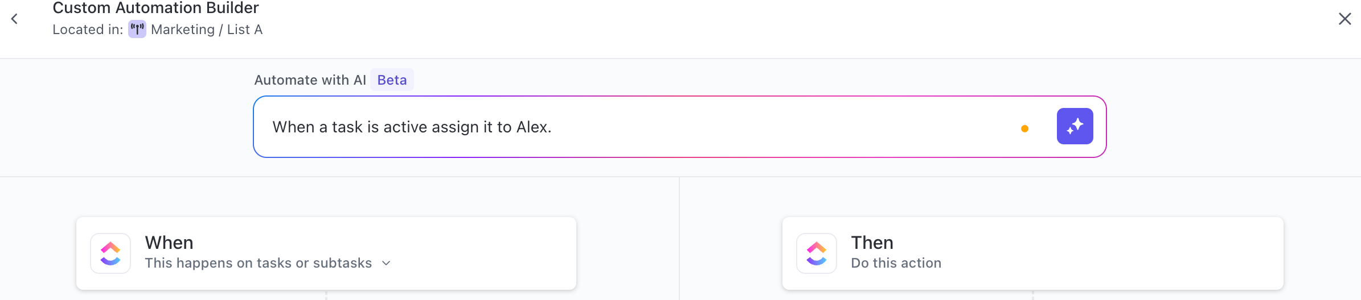
Task: Click the 'Do this action' text
Action: pos(896,263)
